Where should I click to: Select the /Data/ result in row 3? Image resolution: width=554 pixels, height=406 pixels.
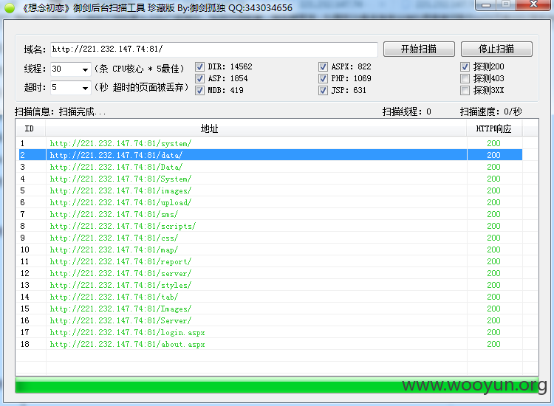pos(270,167)
